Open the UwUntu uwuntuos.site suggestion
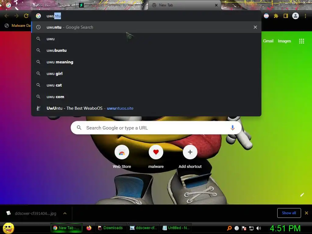The width and height of the screenshot is (312, 234). coord(146,108)
